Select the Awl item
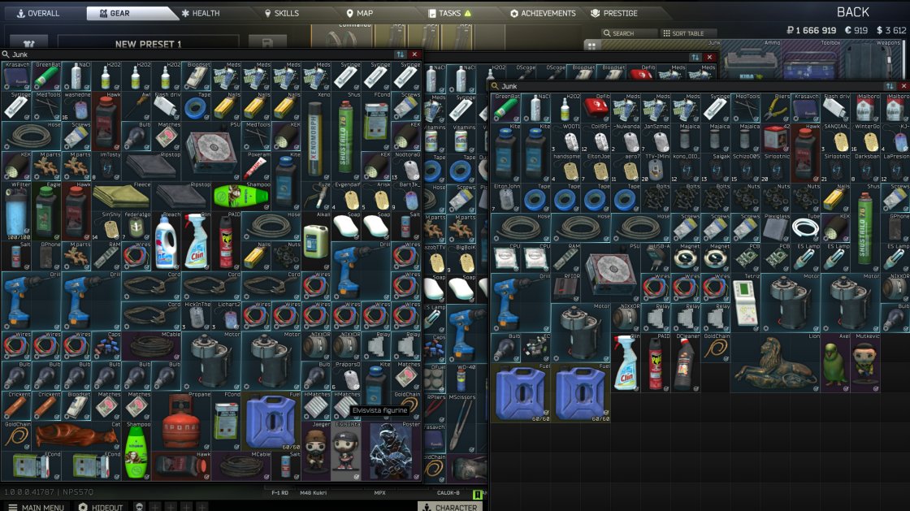Screen dimensions: 910x511 136,106
